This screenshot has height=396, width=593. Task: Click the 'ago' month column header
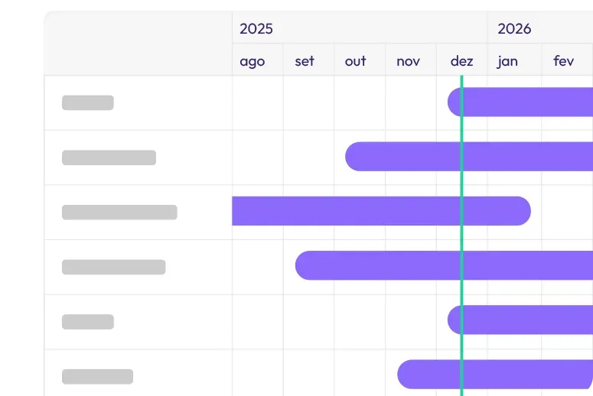[x=253, y=61]
